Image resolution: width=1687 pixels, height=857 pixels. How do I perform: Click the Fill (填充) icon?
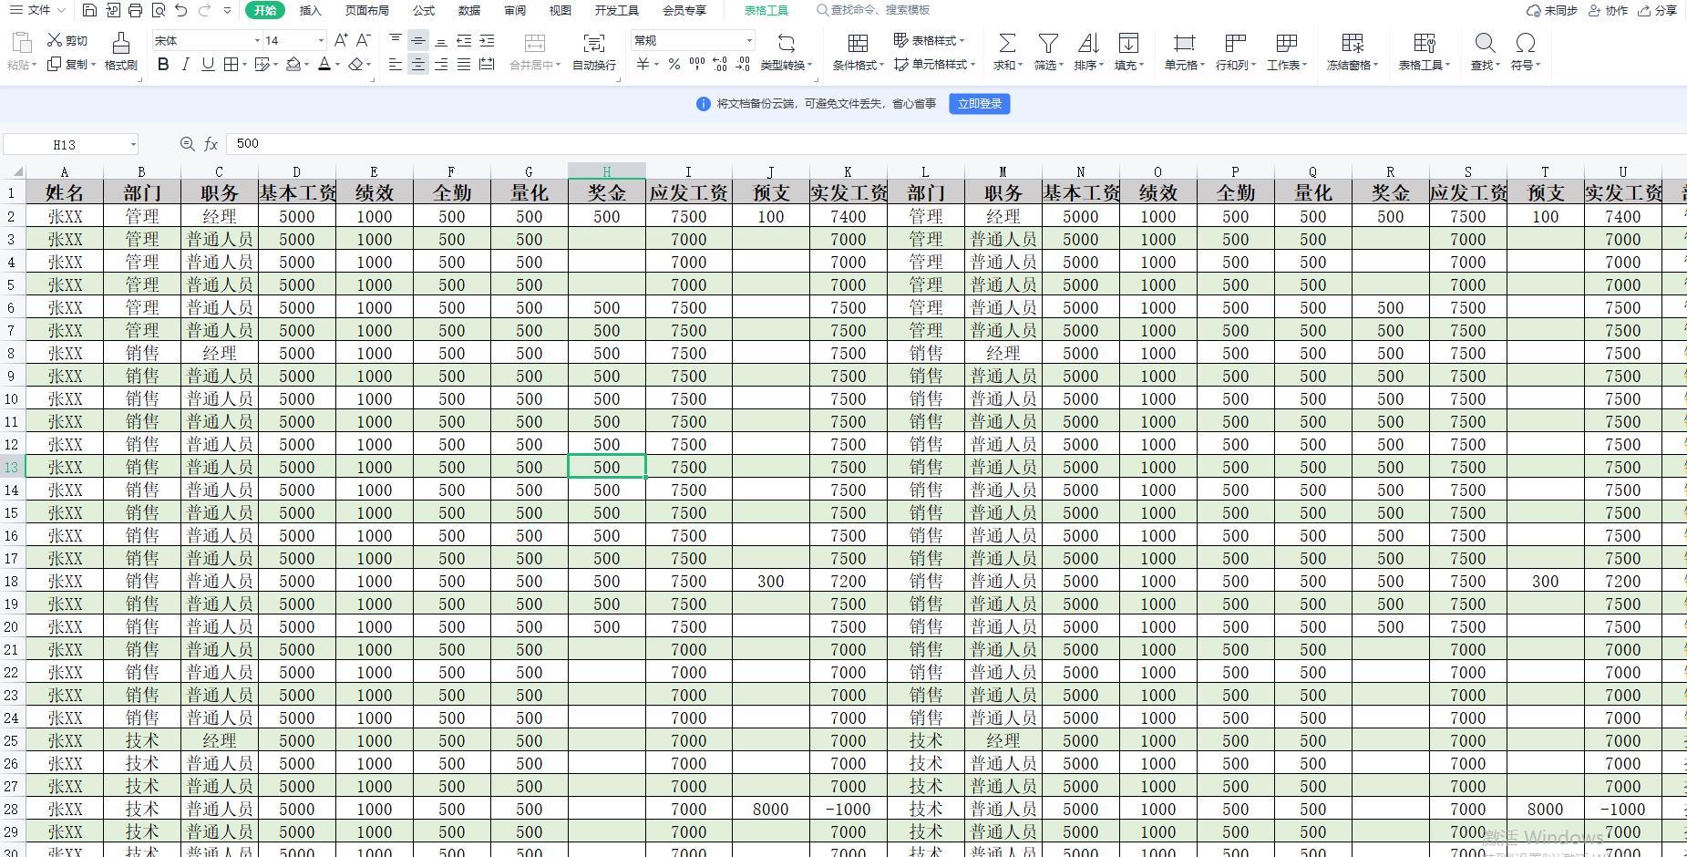(x=1128, y=43)
